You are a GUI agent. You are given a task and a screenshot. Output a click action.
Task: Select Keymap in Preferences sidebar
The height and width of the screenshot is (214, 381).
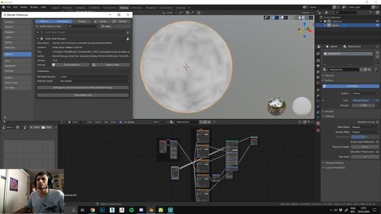(x=17, y=71)
